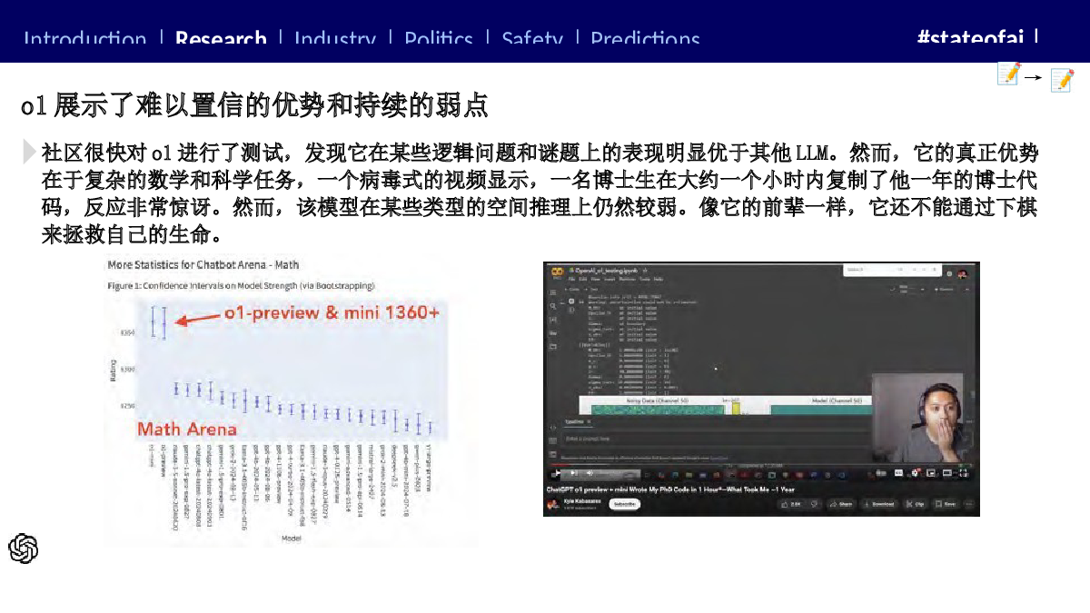
Task: Go to the Research section tab
Action: point(221,39)
